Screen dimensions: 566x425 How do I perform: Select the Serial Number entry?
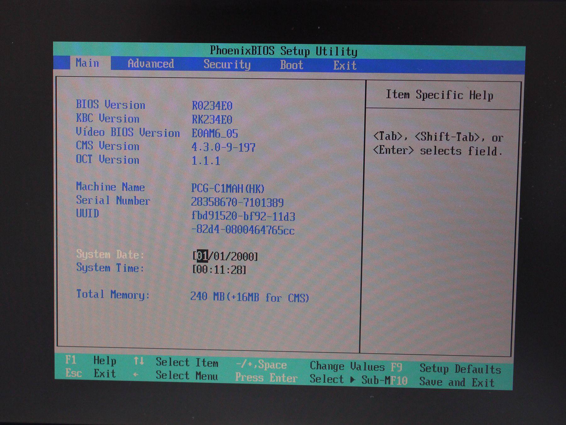pyautogui.click(x=113, y=201)
